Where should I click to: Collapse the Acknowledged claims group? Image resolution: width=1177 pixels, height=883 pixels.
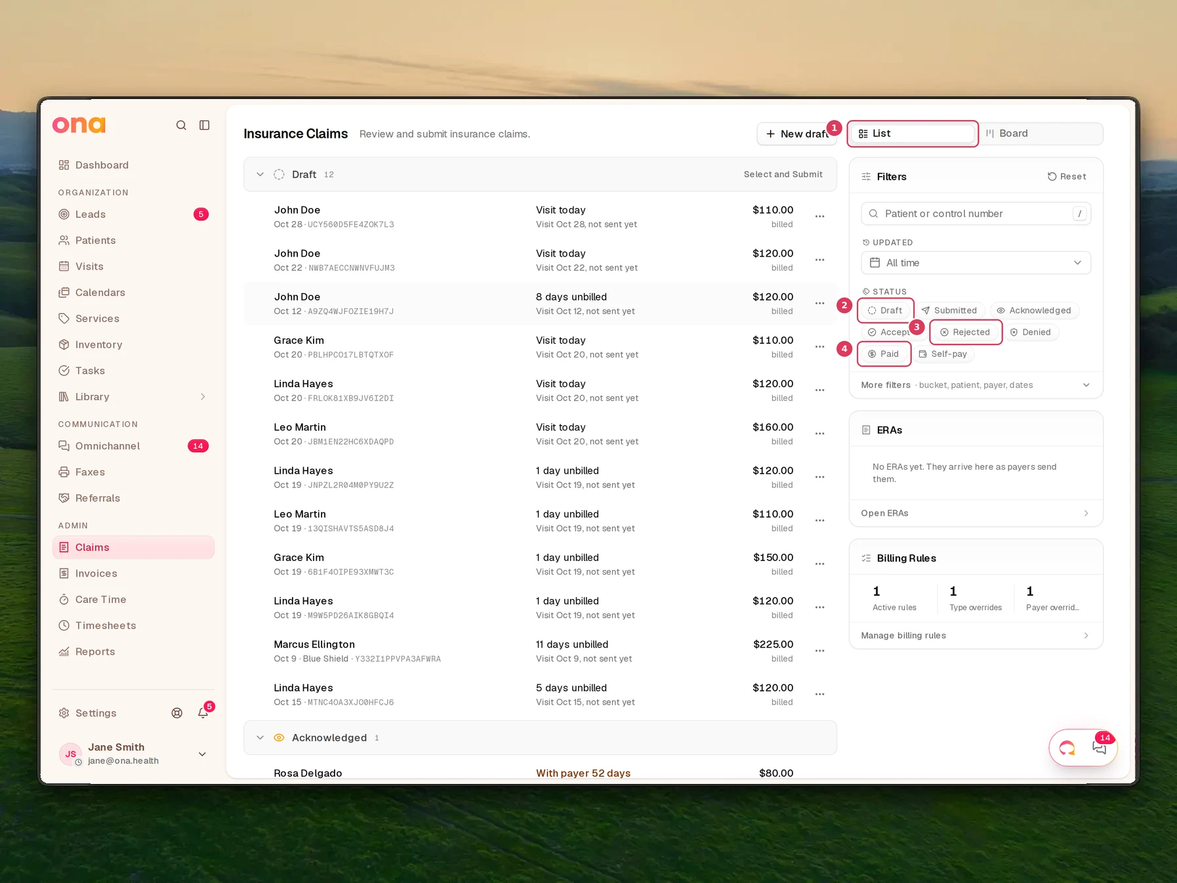[x=260, y=738]
